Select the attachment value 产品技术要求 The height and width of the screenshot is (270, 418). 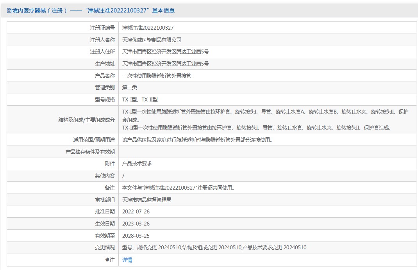tap(137, 163)
